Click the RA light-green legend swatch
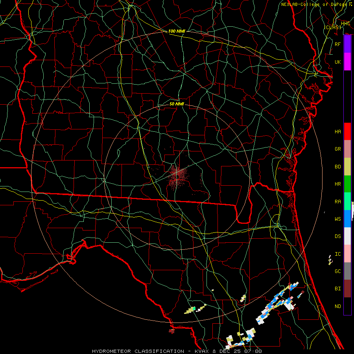Viewport: 354px width, 354px height. click(347, 201)
